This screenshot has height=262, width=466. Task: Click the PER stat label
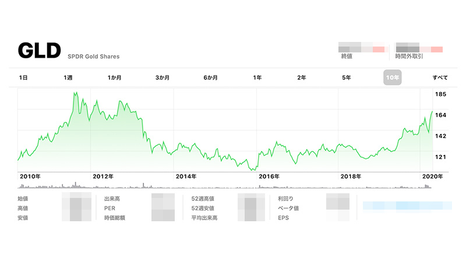pyautogui.click(x=110, y=208)
